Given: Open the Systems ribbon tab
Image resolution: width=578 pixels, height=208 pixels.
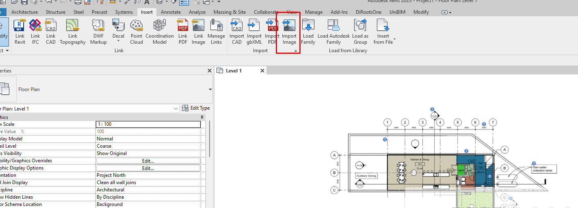Looking at the screenshot, I should tap(124, 12).
